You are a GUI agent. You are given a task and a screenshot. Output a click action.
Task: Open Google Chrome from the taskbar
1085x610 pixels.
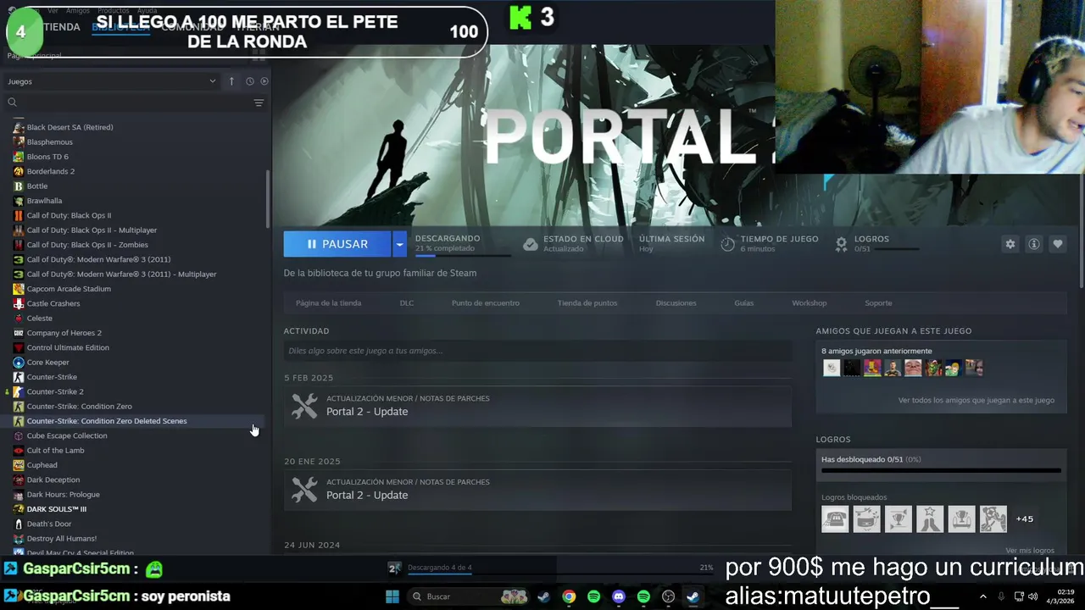coord(569,596)
